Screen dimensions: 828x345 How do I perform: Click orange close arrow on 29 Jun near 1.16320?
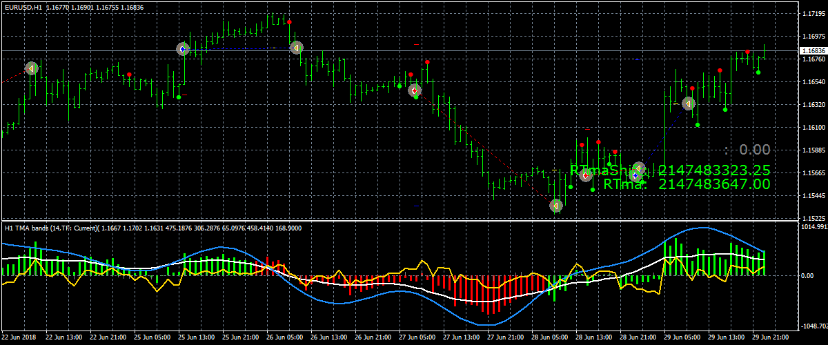click(688, 103)
